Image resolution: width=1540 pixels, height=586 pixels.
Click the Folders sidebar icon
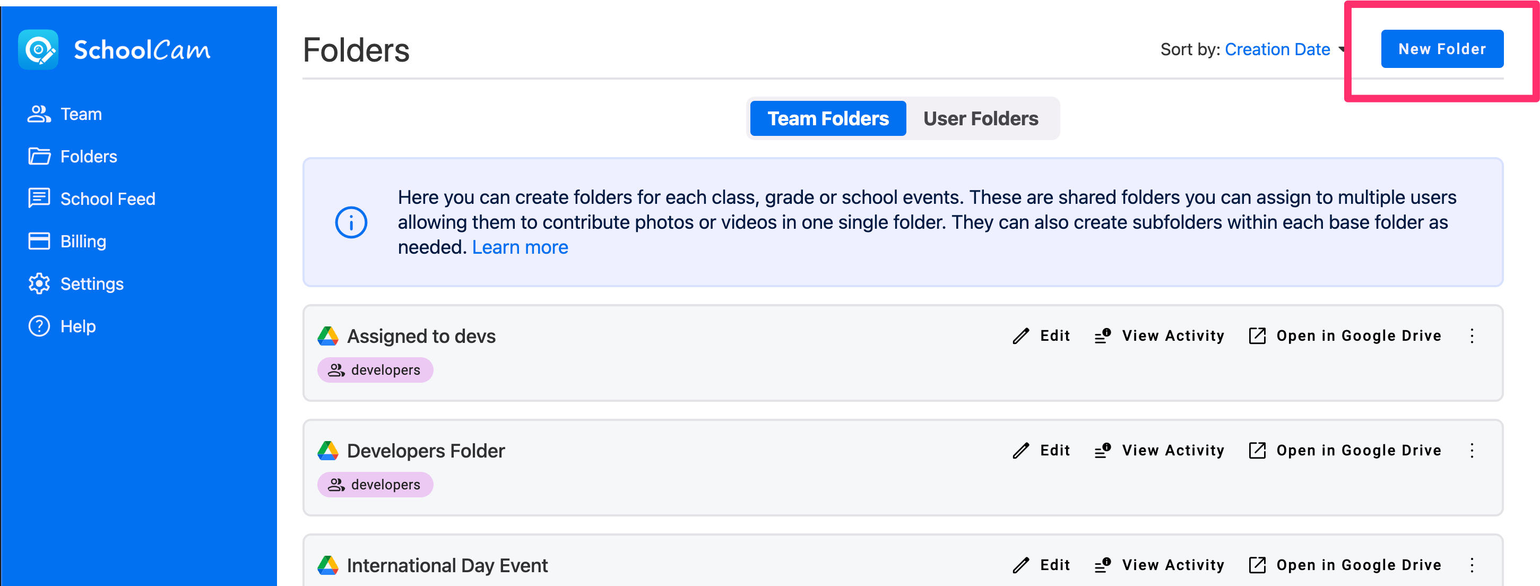pos(39,157)
